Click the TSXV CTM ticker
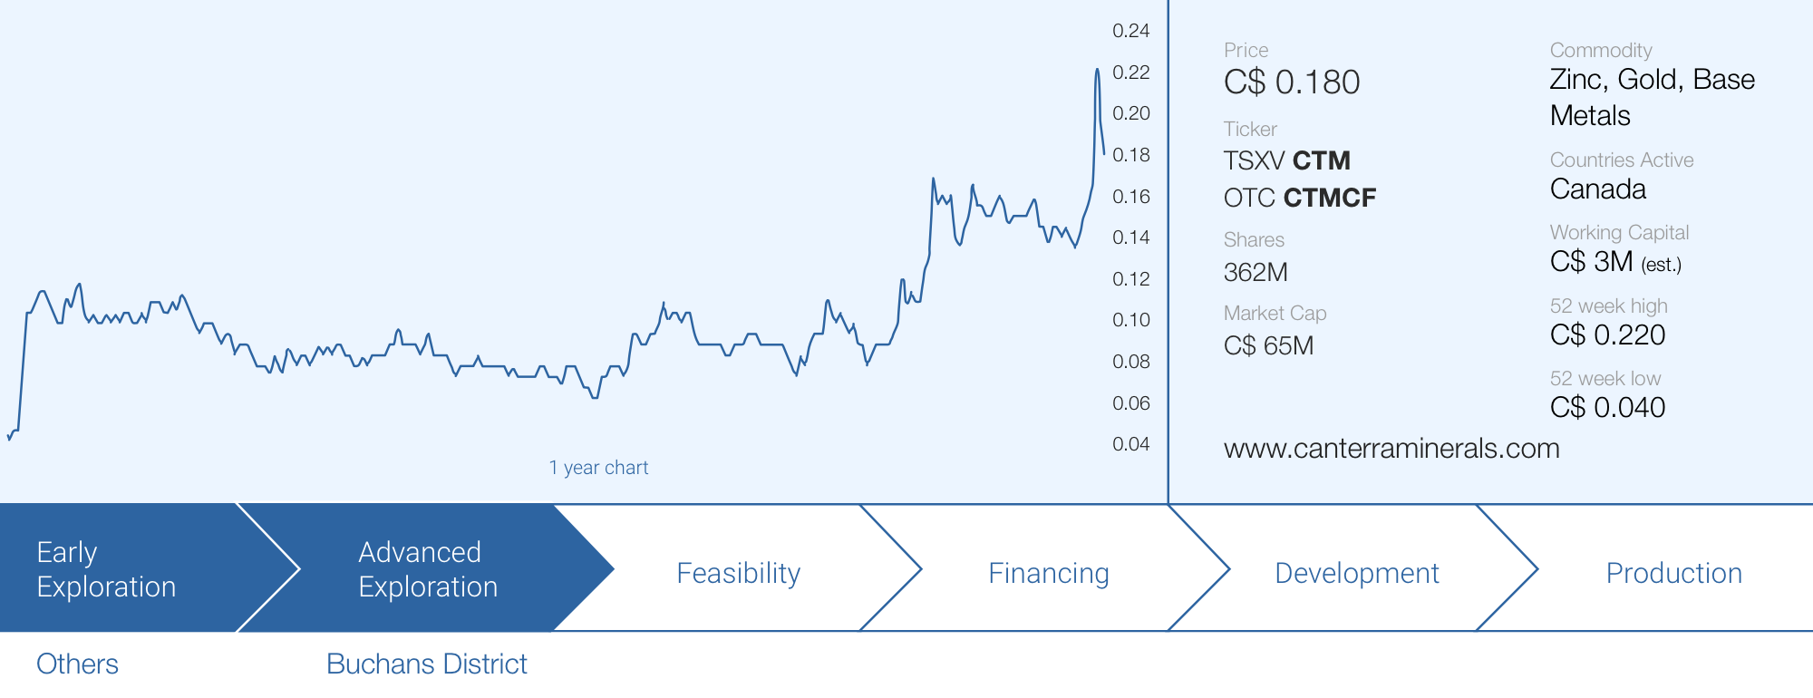The width and height of the screenshot is (1813, 698). point(1286,161)
